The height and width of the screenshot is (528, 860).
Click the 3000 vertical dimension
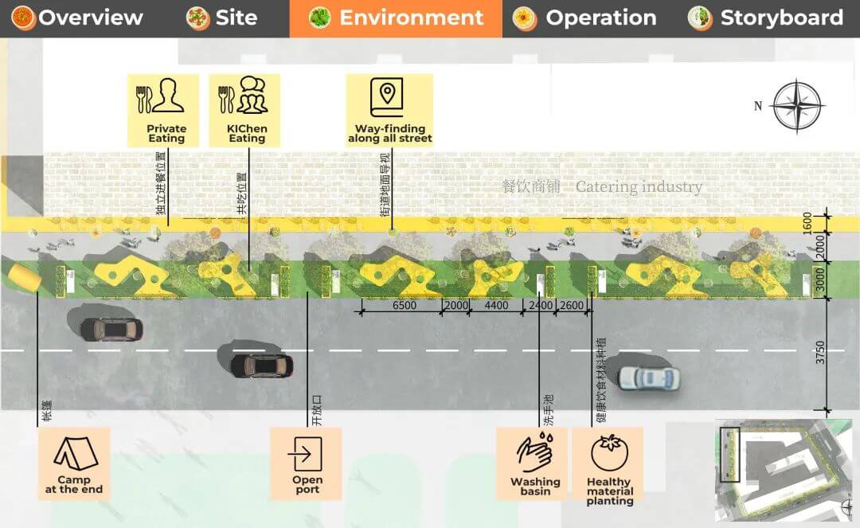coord(820,280)
